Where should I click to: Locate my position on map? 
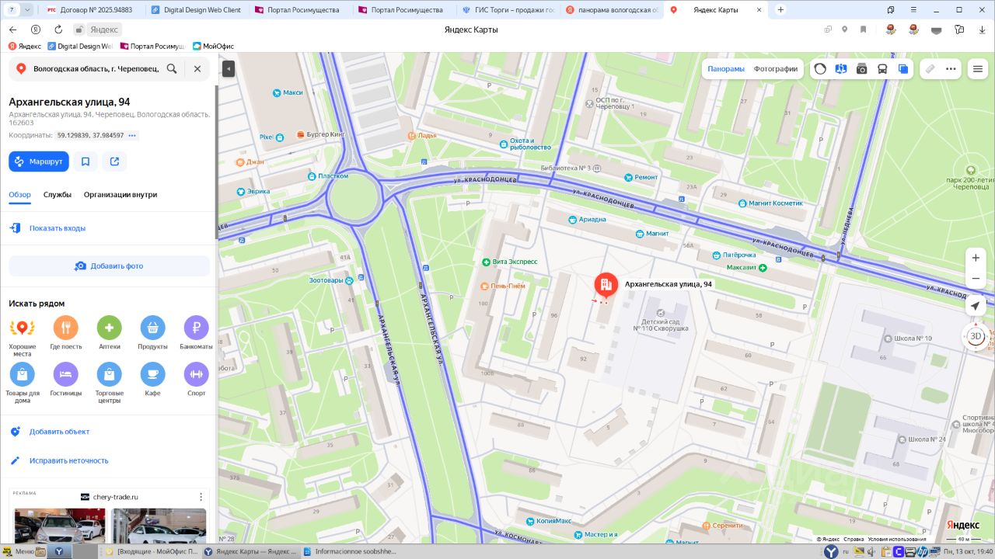click(x=976, y=307)
